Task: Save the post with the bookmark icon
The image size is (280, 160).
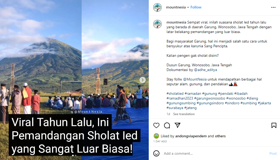Action: point(274,125)
